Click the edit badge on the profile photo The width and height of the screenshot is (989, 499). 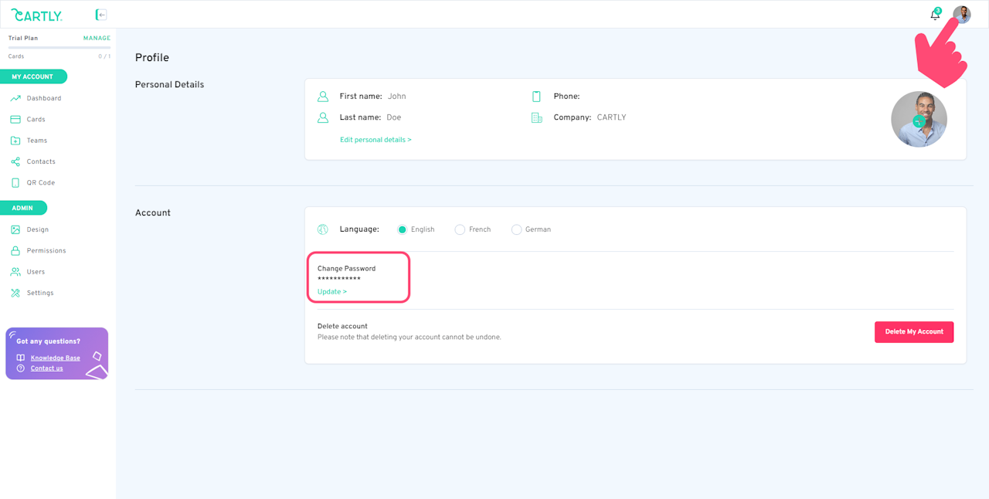pyautogui.click(x=919, y=121)
